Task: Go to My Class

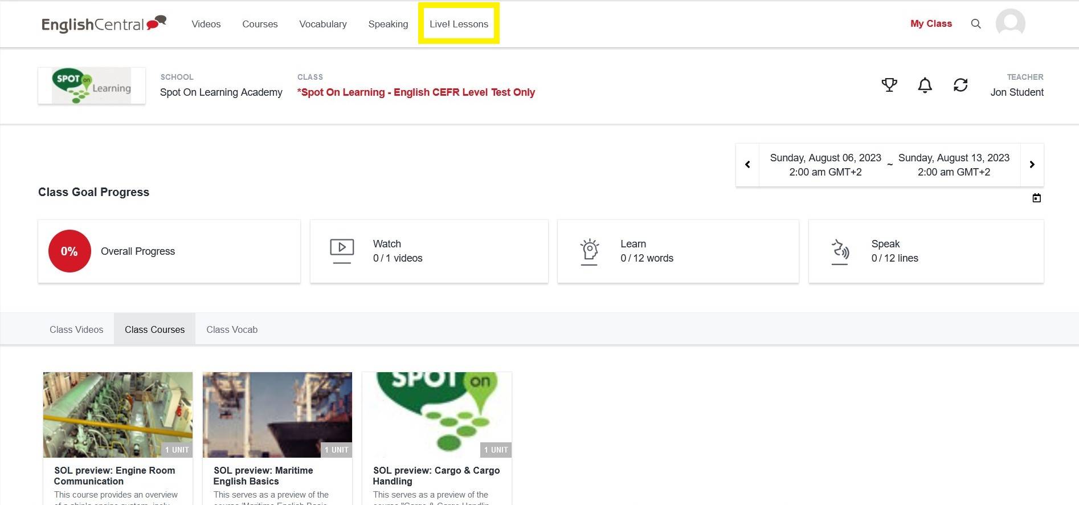Action: click(931, 24)
